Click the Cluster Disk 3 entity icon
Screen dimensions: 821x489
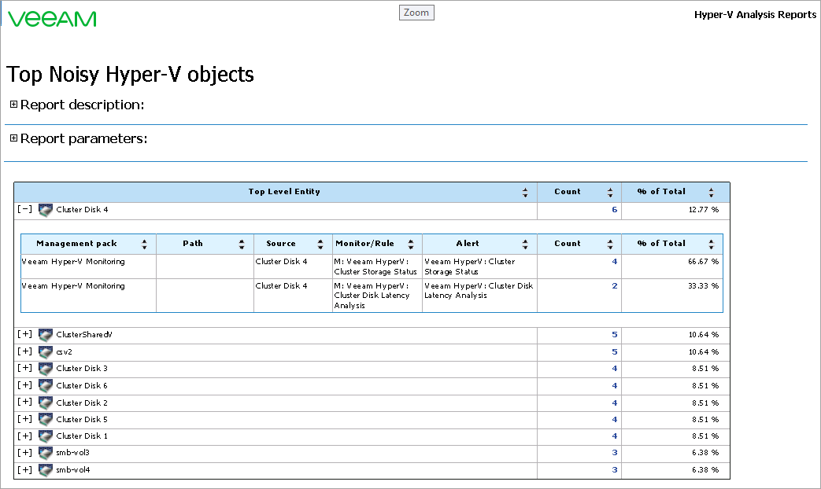click(46, 370)
